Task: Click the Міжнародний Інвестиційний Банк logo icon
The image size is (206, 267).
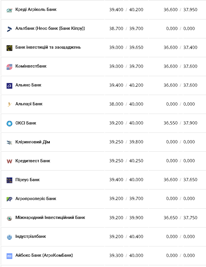Action: (9, 218)
